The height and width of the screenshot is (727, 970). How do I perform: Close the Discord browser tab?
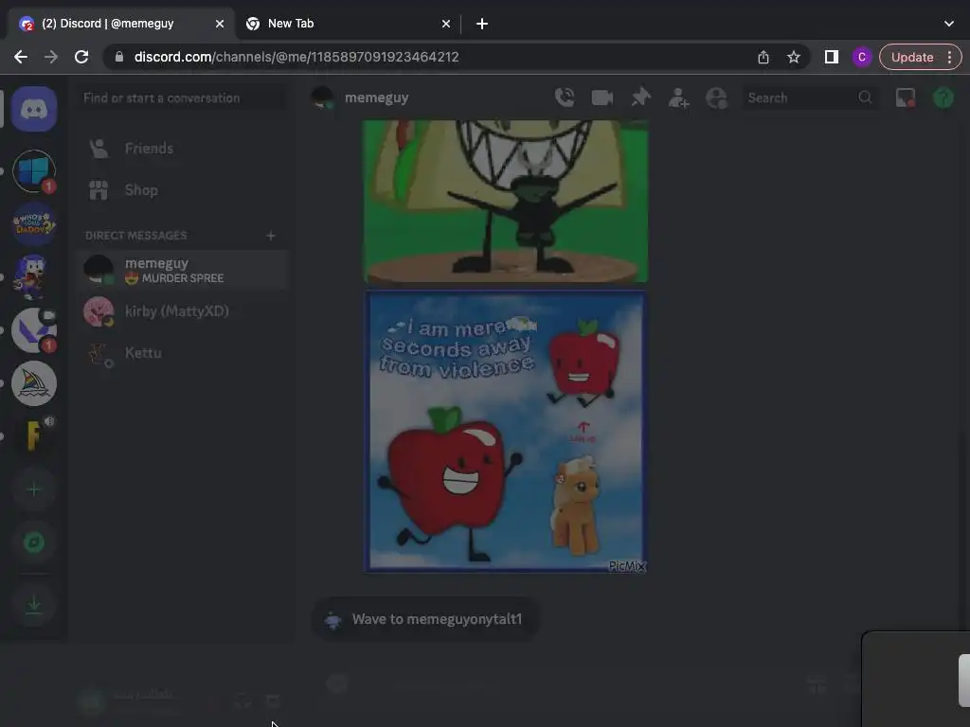(x=220, y=24)
